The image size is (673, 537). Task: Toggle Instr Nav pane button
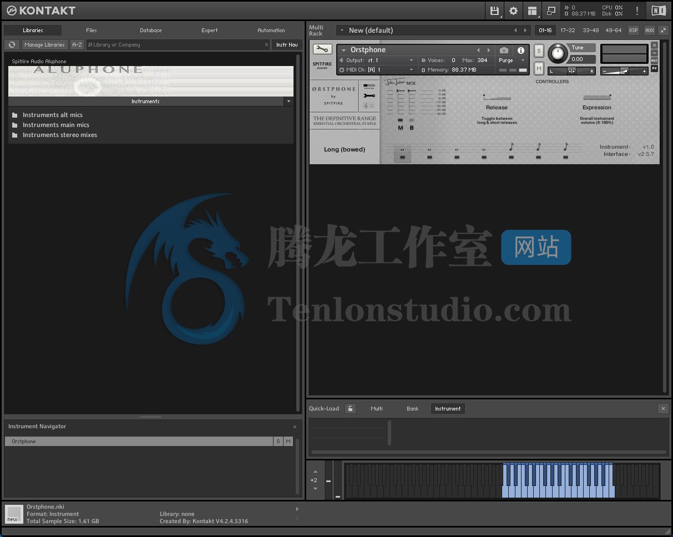[x=287, y=45]
